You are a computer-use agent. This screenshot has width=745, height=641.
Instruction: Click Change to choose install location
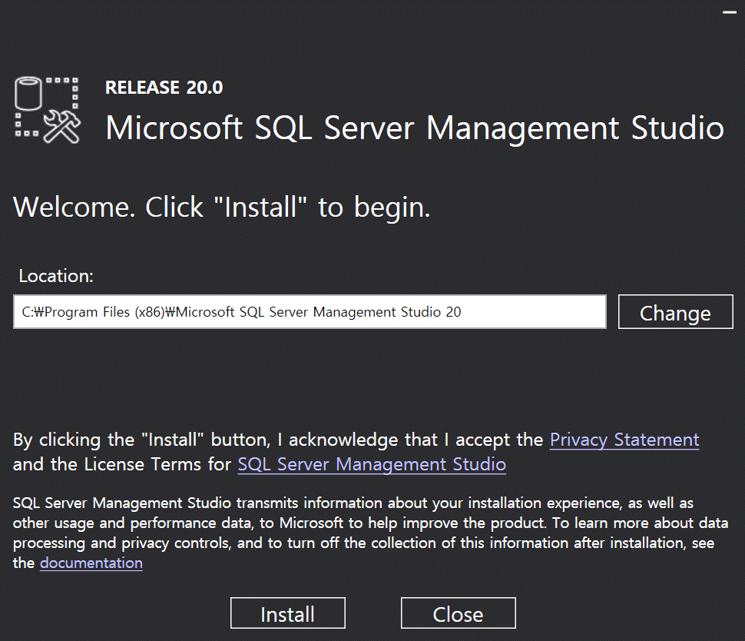(675, 312)
